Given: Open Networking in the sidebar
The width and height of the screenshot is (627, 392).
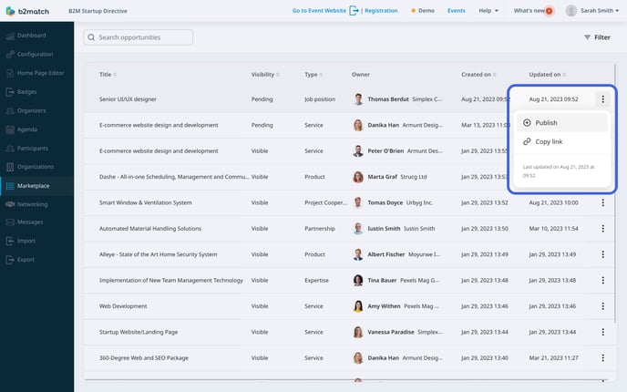Looking at the screenshot, I should pyautogui.click(x=26, y=204).
